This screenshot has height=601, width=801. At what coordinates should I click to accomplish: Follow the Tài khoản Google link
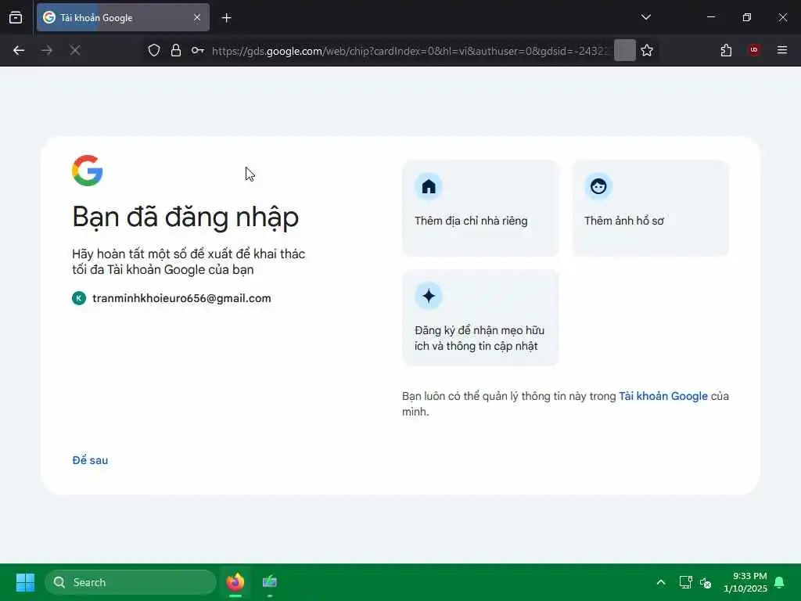click(663, 396)
